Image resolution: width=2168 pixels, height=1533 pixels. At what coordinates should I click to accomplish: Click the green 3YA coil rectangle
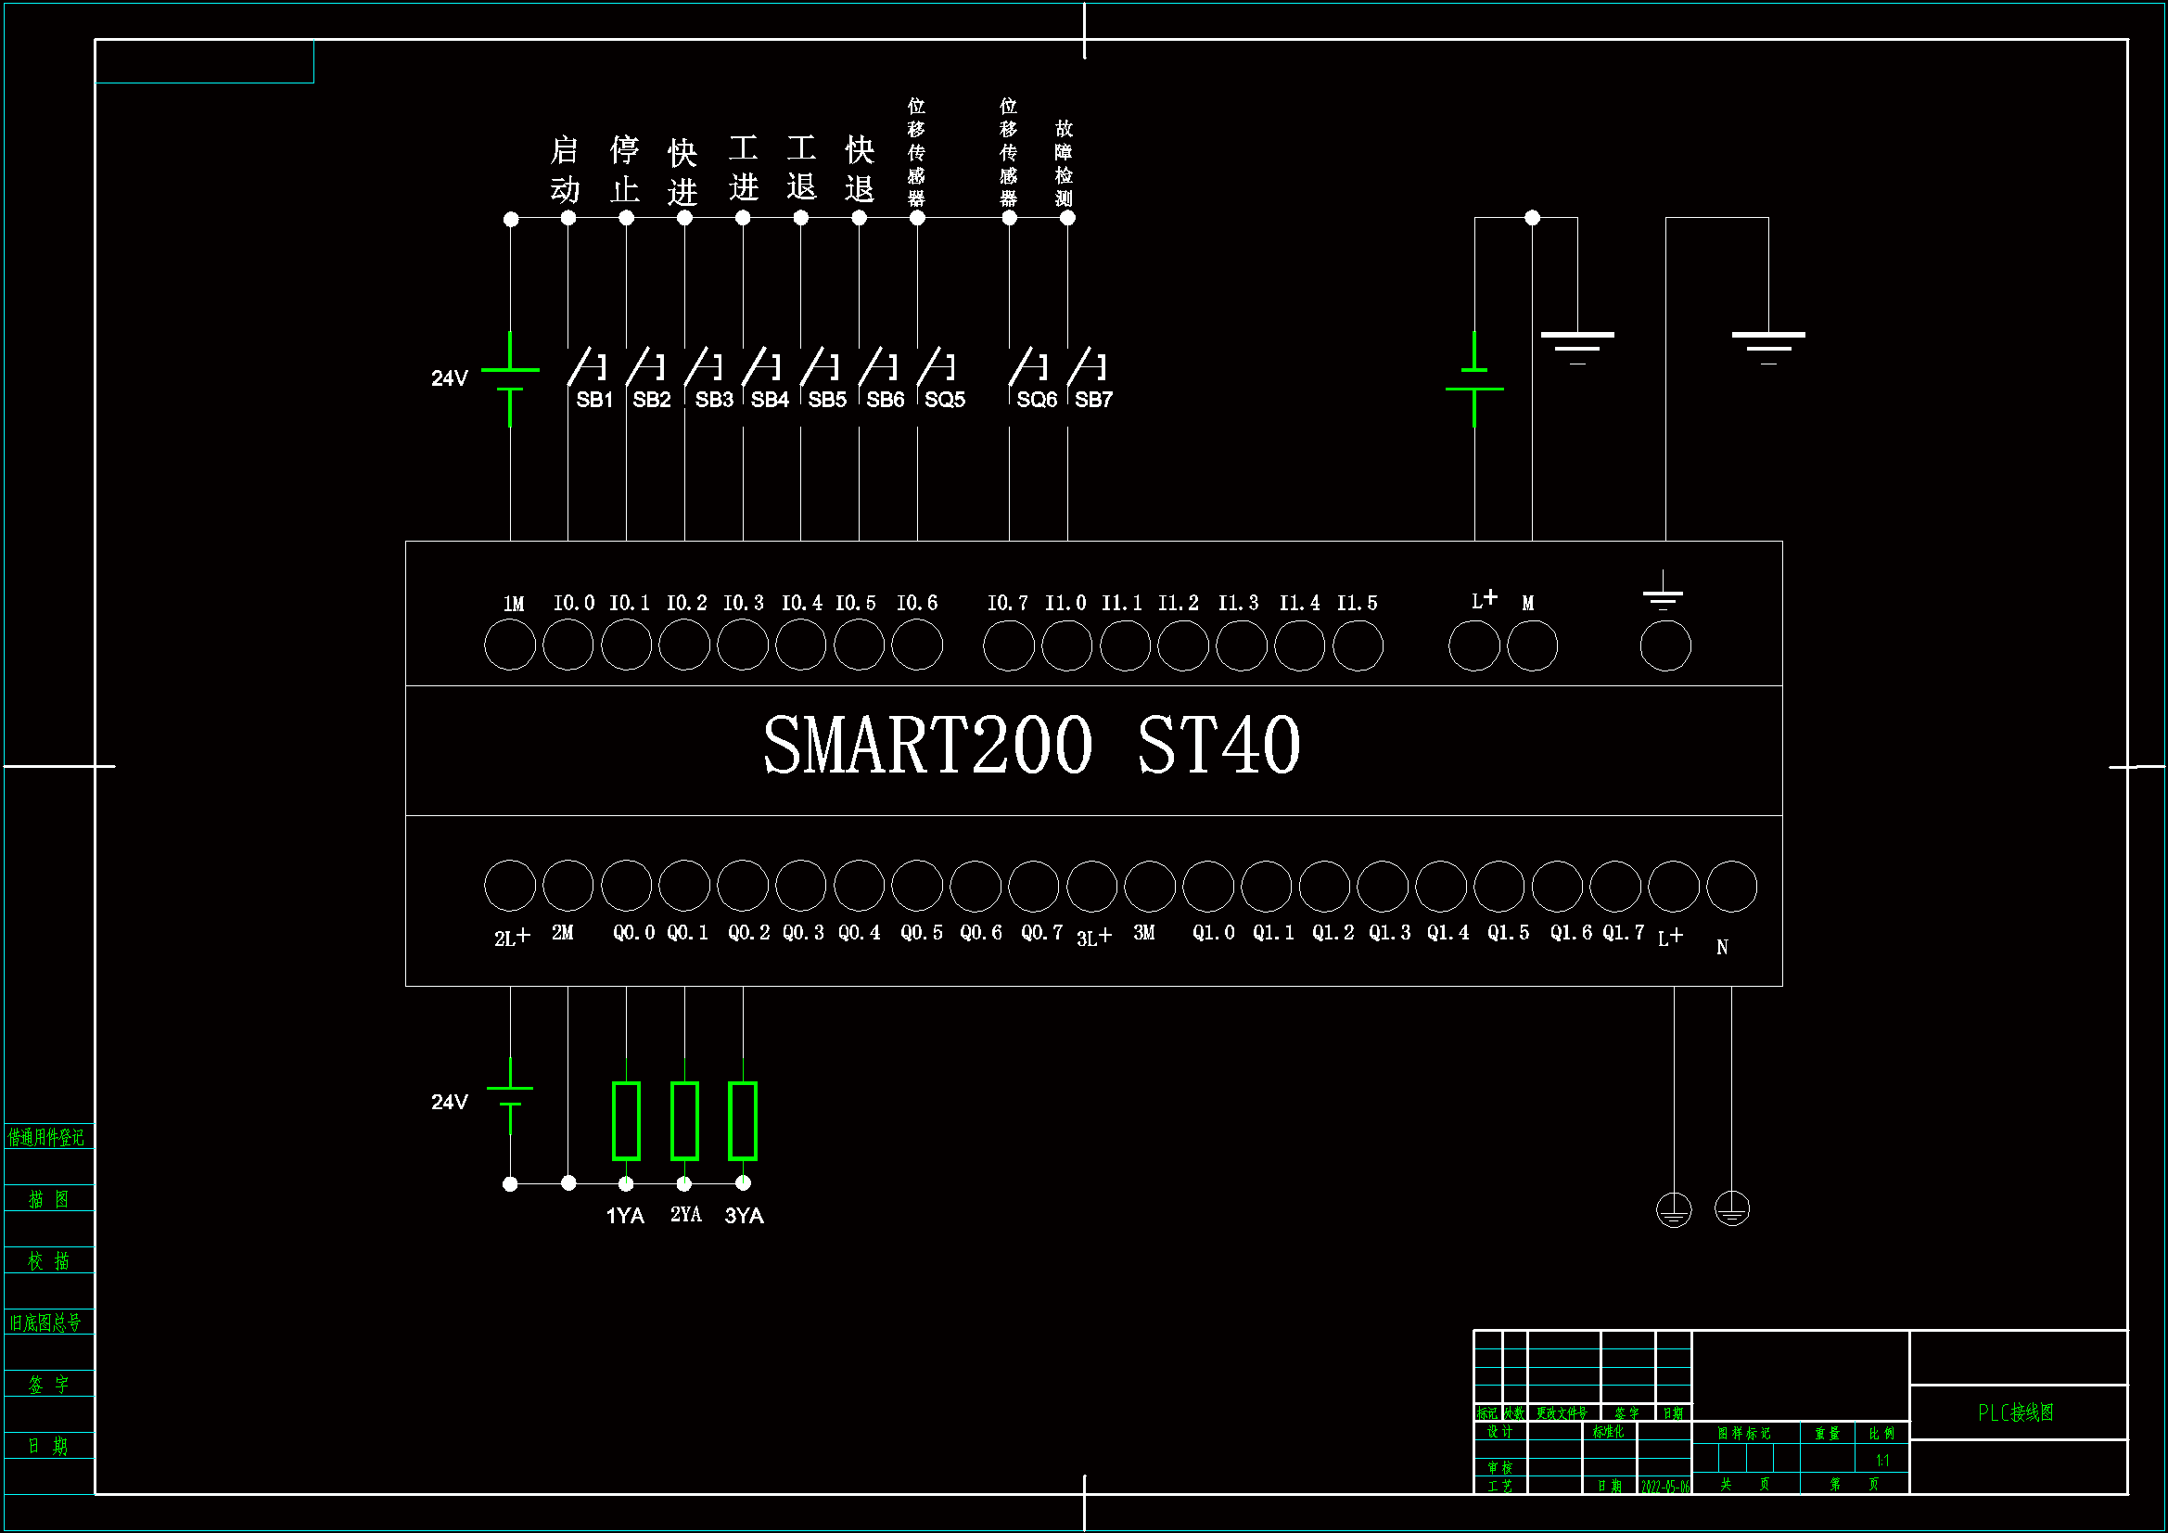click(743, 1121)
